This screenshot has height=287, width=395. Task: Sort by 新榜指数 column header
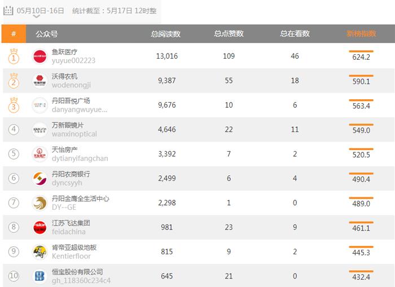coord(361,33)
